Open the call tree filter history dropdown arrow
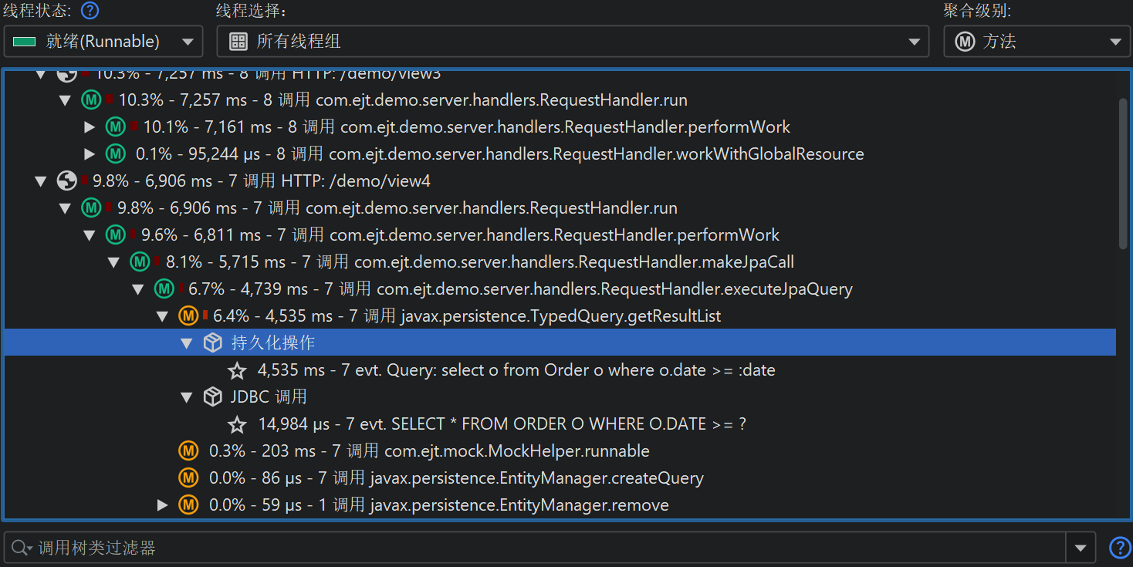Screen dimensions: 1133x567 click(1080, 548)
